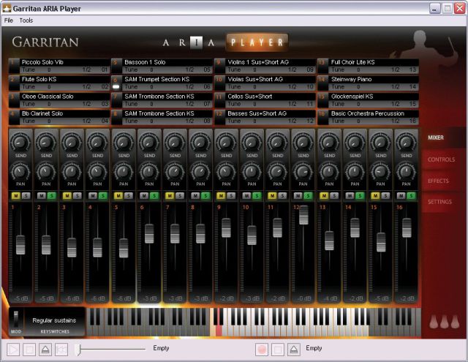
Task: Click channel 7 SEND knob
Action: [175, 143]
